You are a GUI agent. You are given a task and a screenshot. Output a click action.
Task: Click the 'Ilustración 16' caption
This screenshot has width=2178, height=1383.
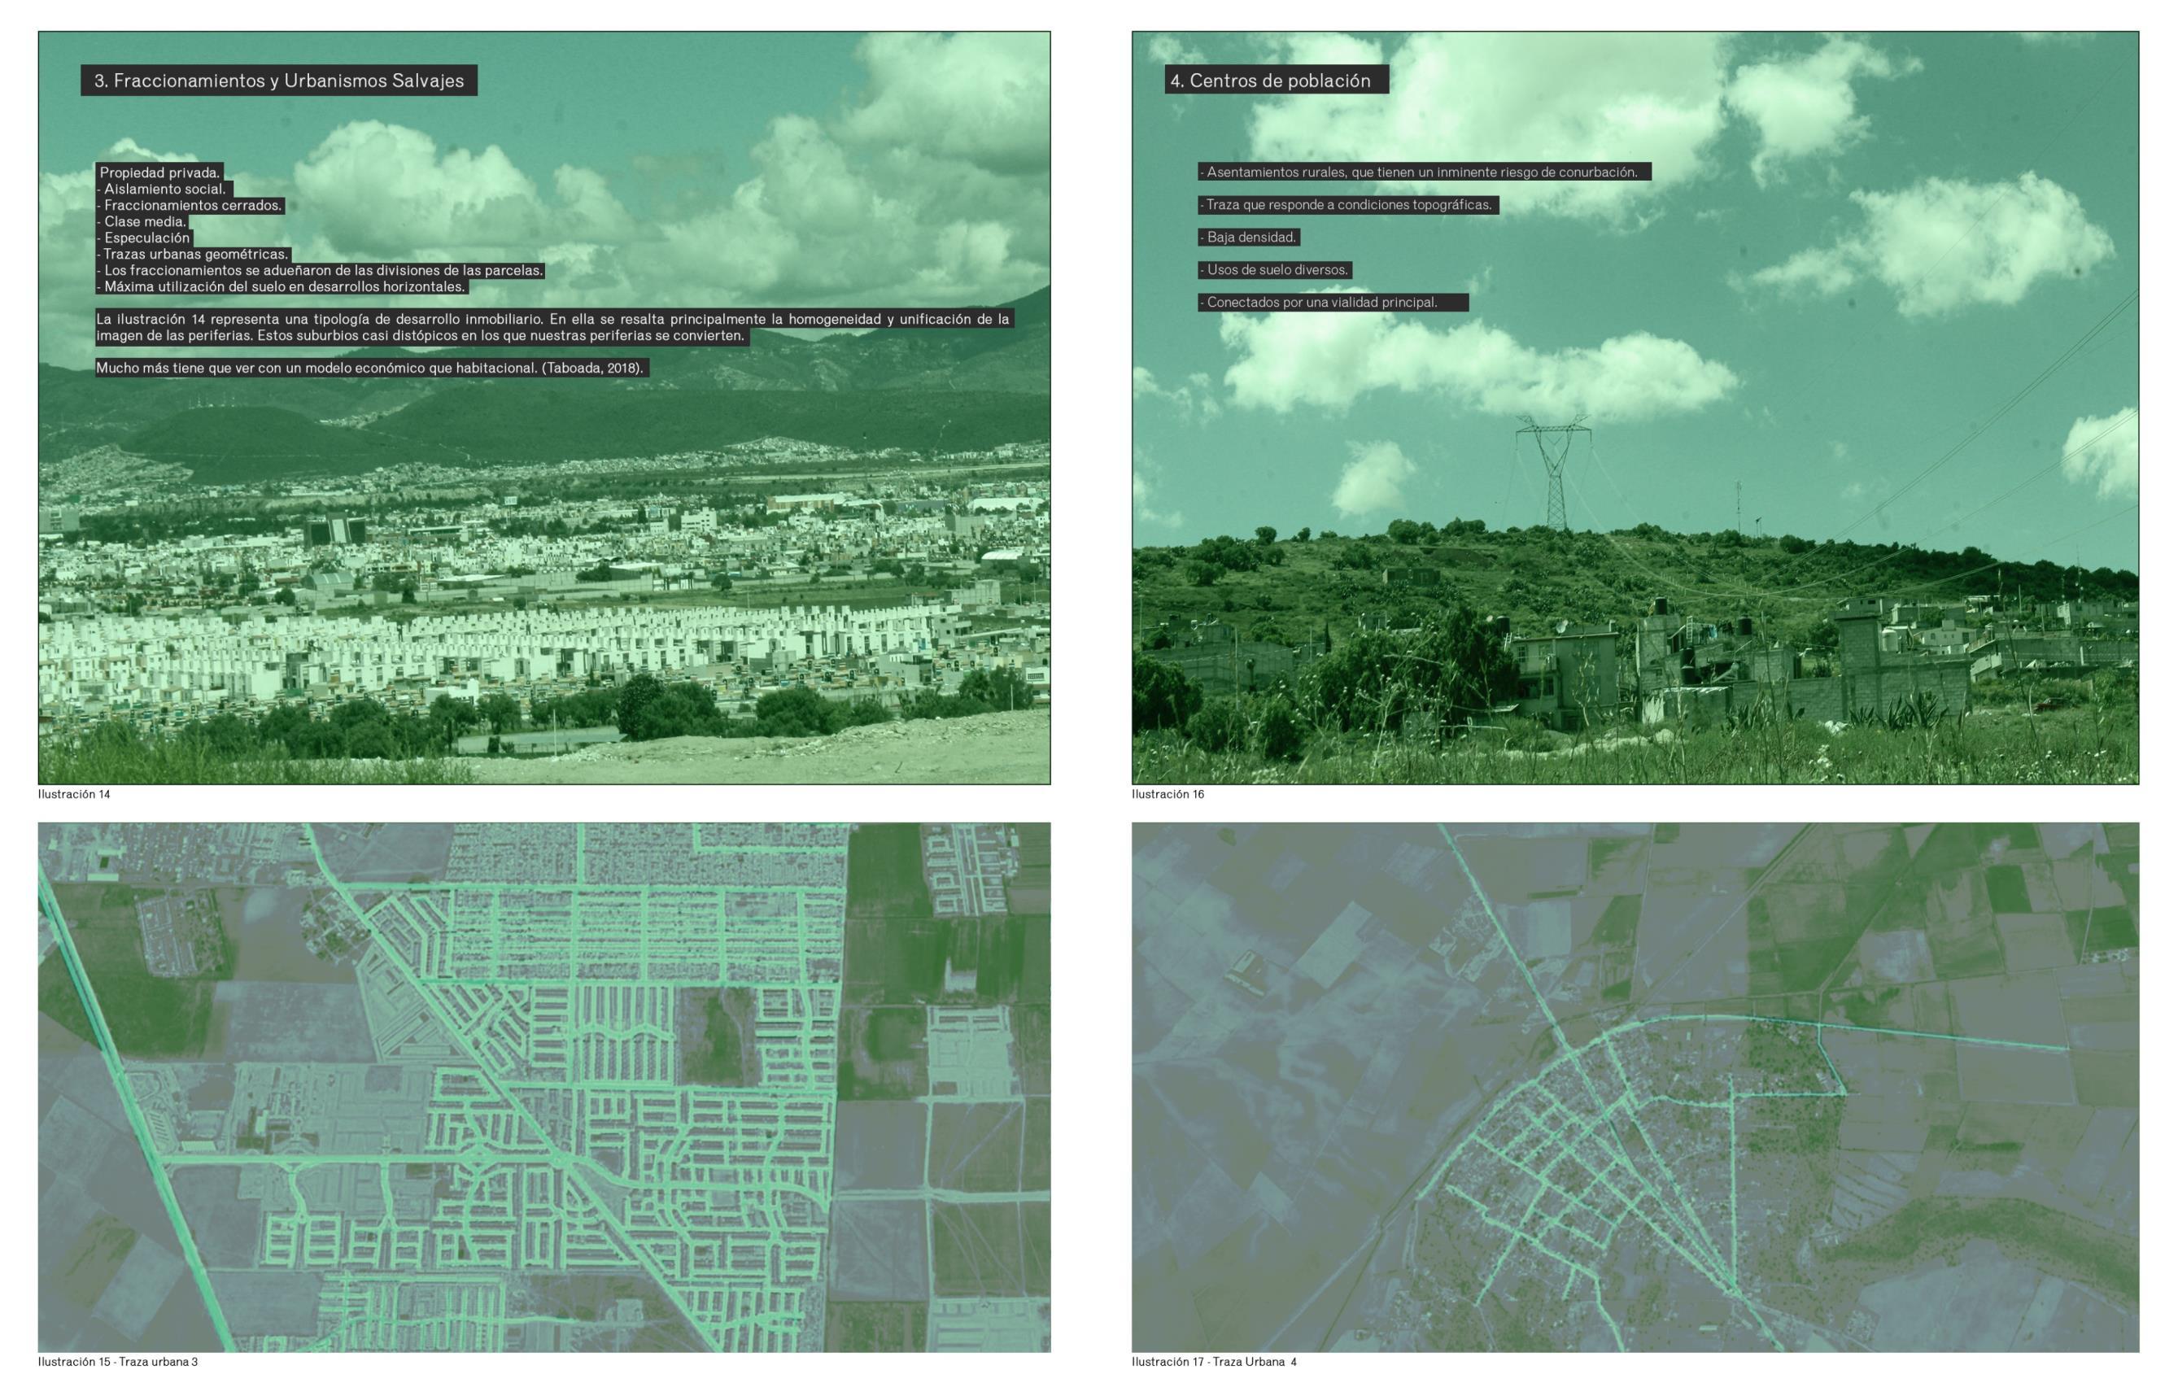pyautogui.click(x=1168, y=794)
